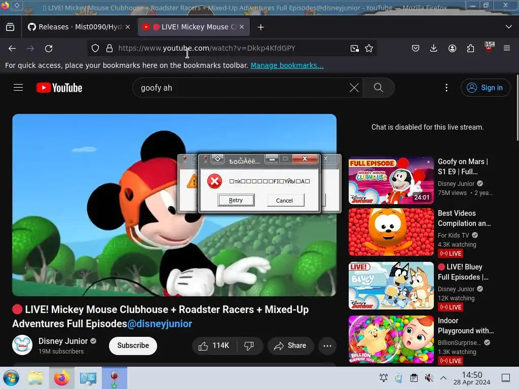
Task: Open the Wine app taskbar entry
Action: pyautogui.click(x=114, y=378)
